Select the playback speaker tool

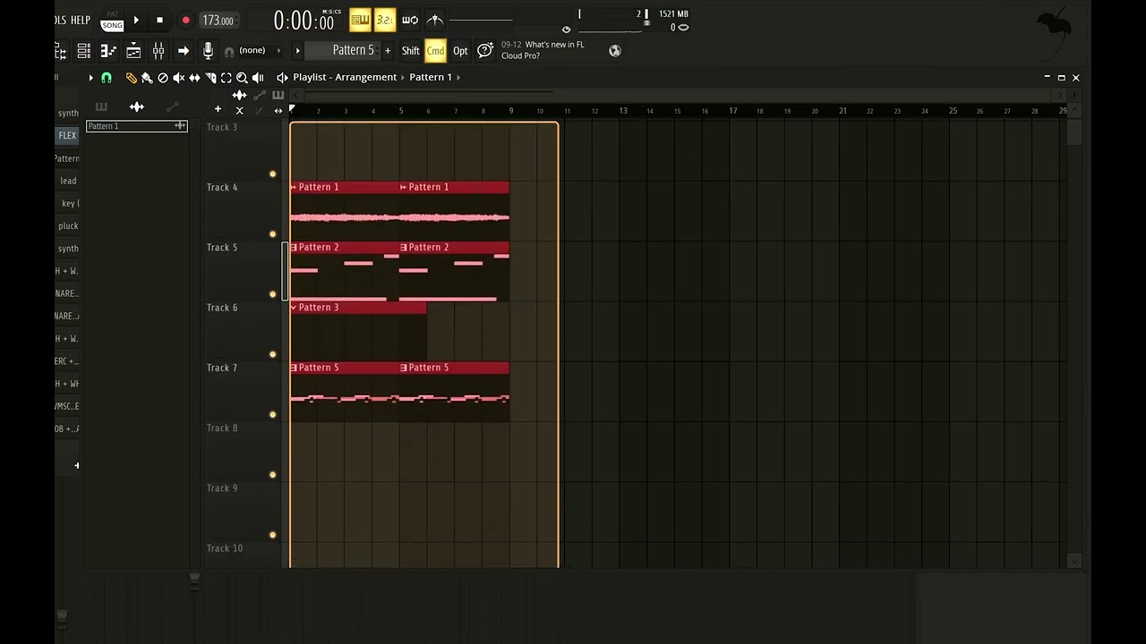click(258, 78)
